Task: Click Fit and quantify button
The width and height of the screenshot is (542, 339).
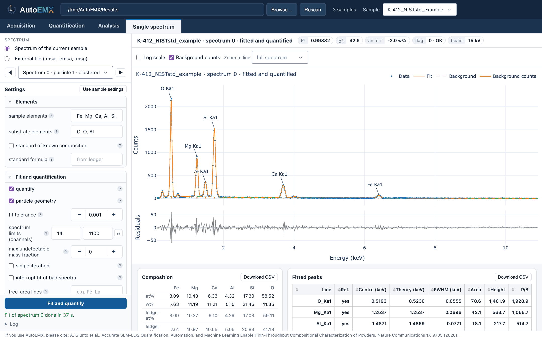Action: (x=65, y=303)
